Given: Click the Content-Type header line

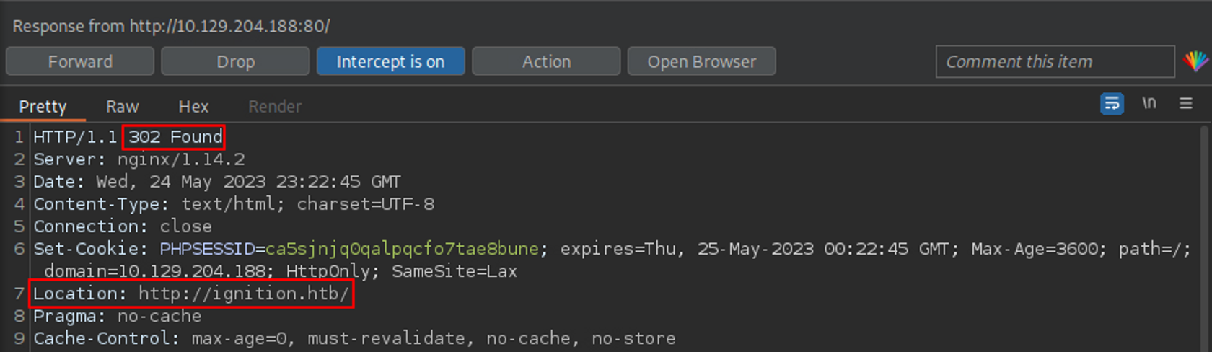Looking at the screenshot, I should tap(234, 203).
